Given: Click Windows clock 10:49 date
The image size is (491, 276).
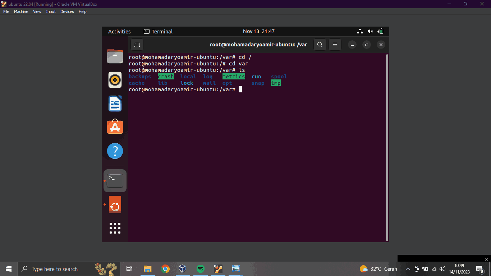Looking at the screenshot, I should [459, 269].
